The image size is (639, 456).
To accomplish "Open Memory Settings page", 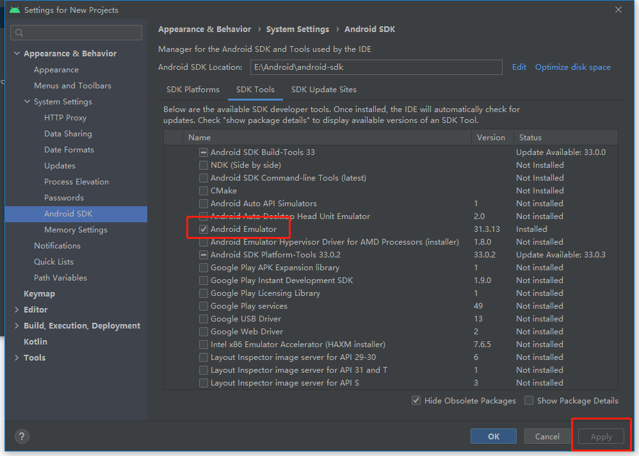I will click(x=76, y=230).
